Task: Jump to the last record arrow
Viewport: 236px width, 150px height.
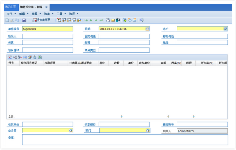Action: click(101, 20)
